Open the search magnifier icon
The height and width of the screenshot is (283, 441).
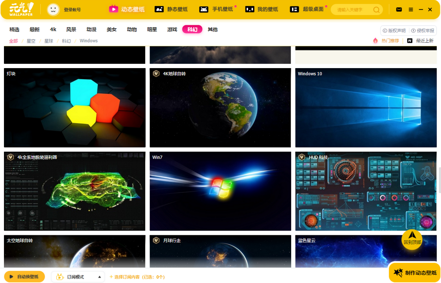[x=376, y=10]
